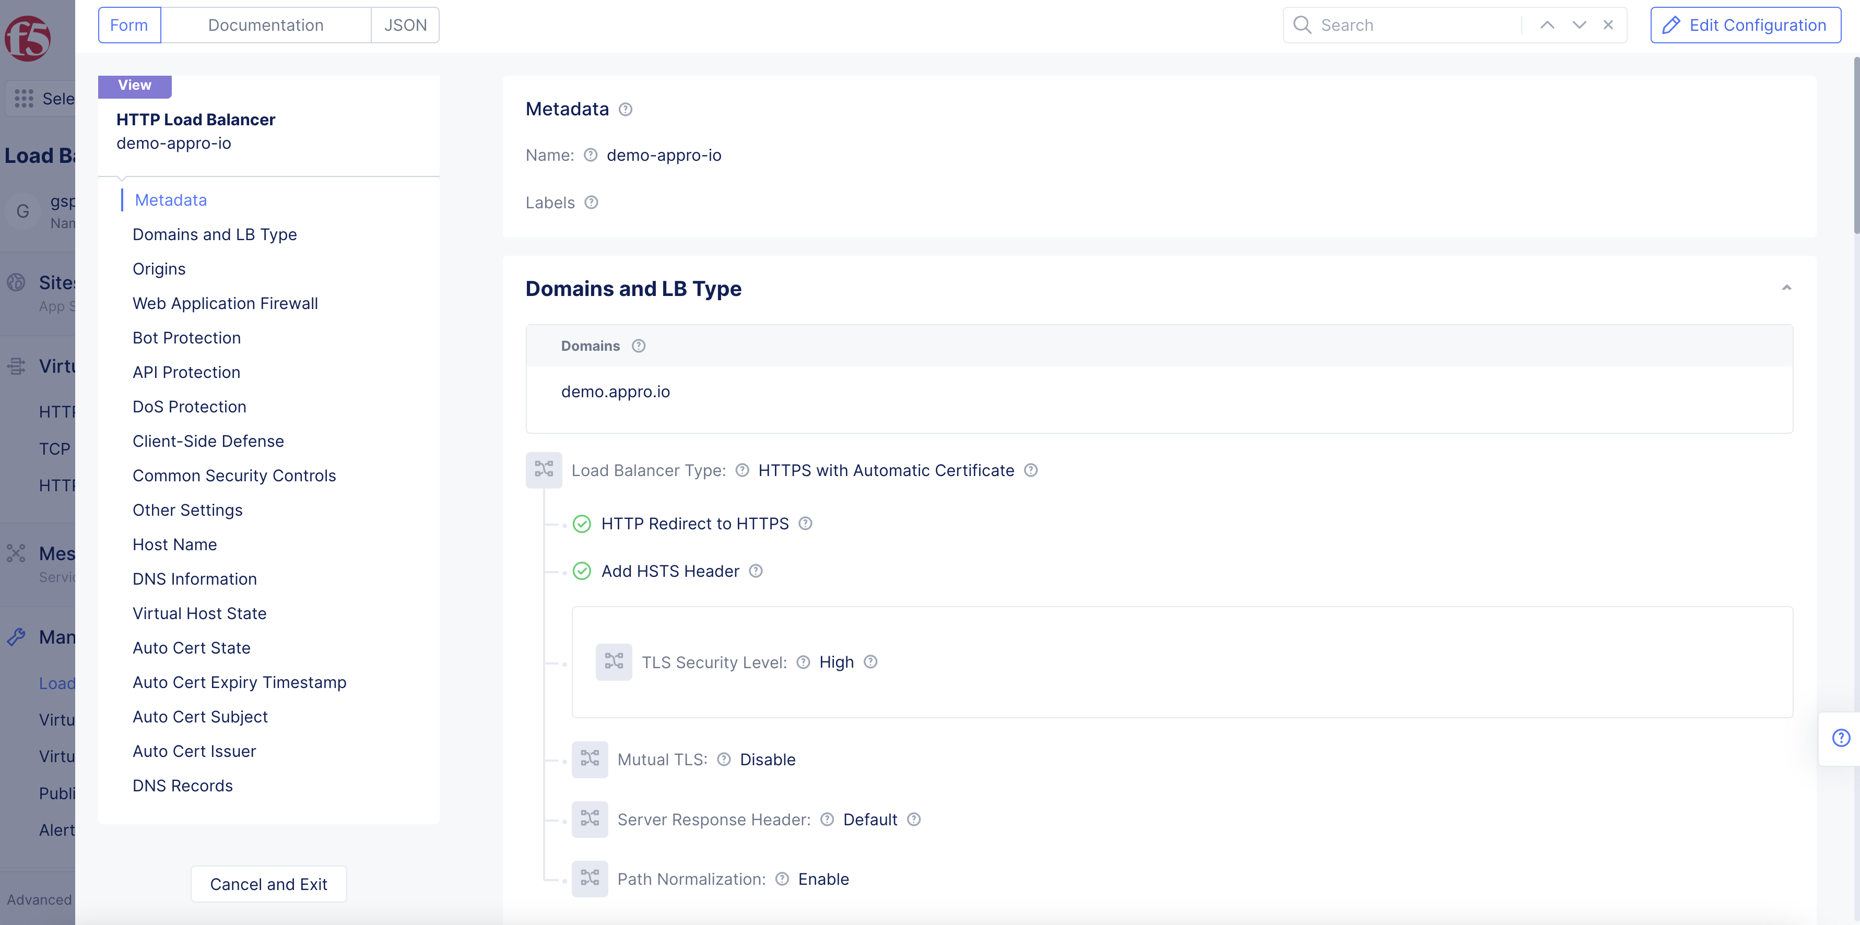The height and width of the screenshot is (925, 1860).
Task: Click the search magnifier icon
Action: point(1302,25)
